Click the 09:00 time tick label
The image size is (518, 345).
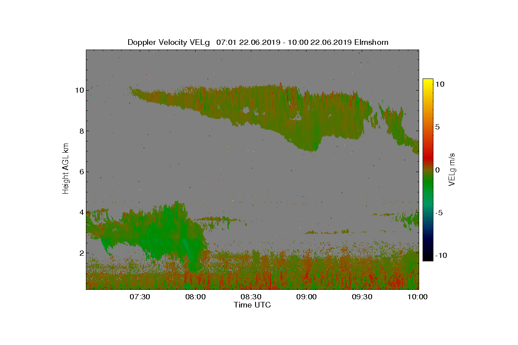point(306,297)
